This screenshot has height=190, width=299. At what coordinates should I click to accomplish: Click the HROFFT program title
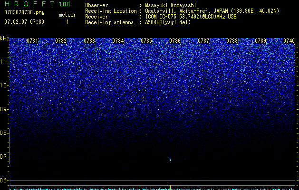point(29,4)
